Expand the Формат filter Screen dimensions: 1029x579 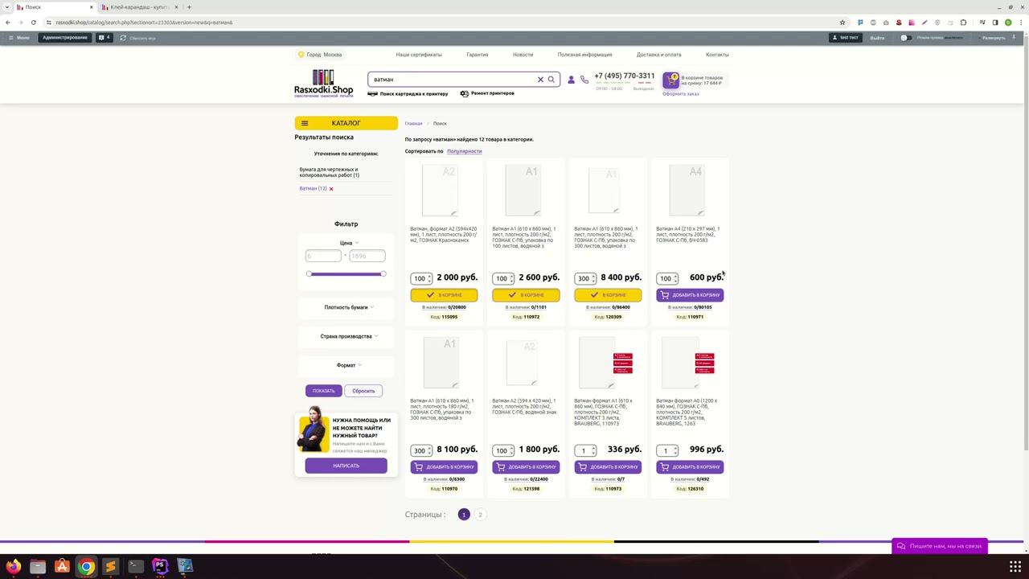pos(349,365)
